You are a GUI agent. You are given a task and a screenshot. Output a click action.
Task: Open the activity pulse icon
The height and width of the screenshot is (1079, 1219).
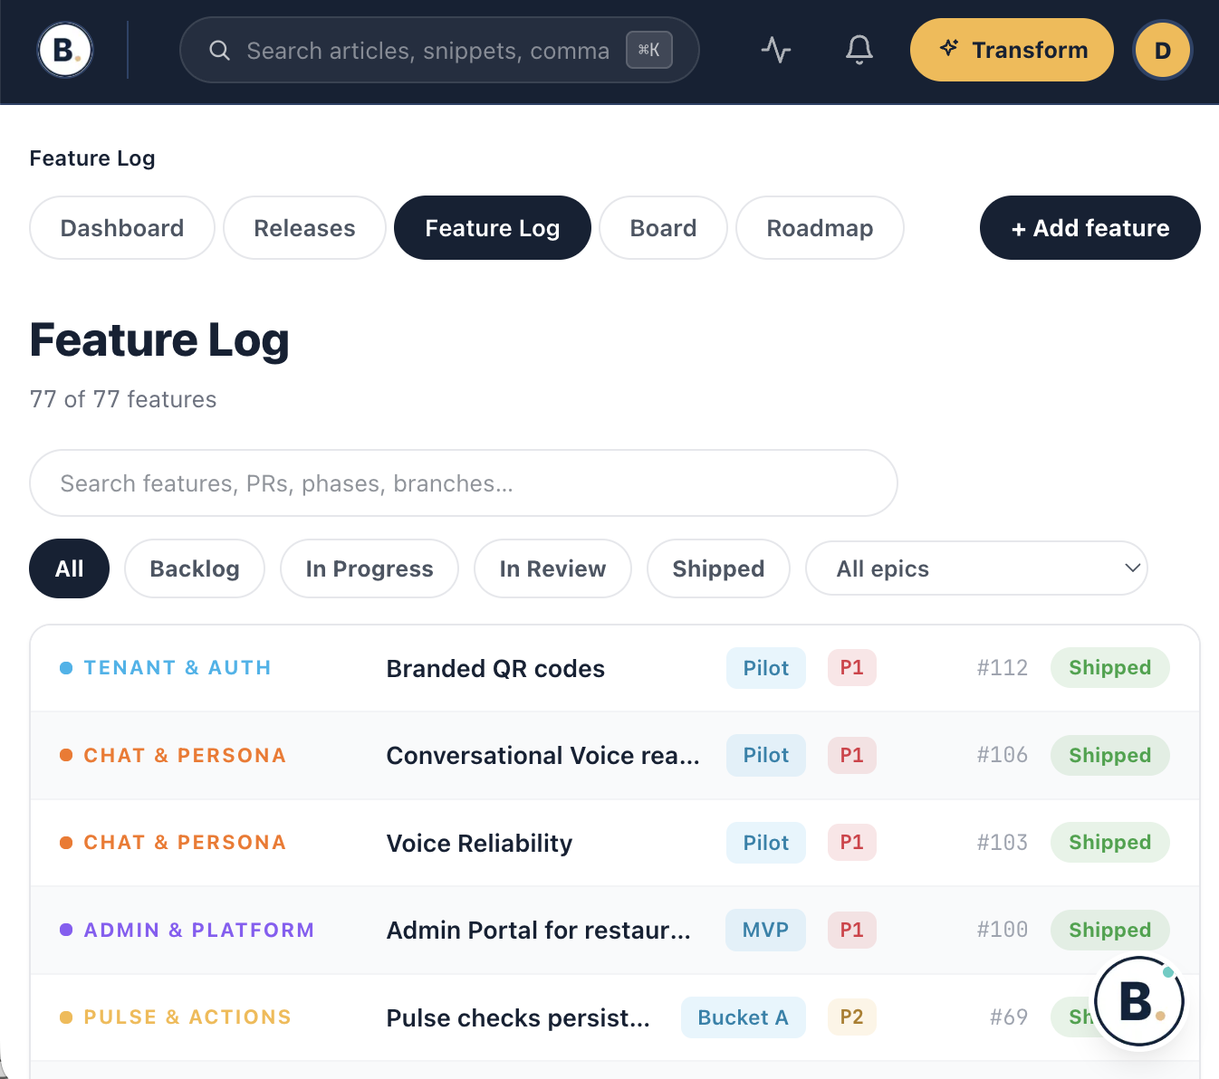[776, 50]
